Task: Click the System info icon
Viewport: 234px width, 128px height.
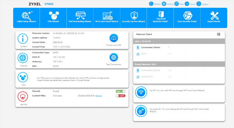Action: coord(23,39)
